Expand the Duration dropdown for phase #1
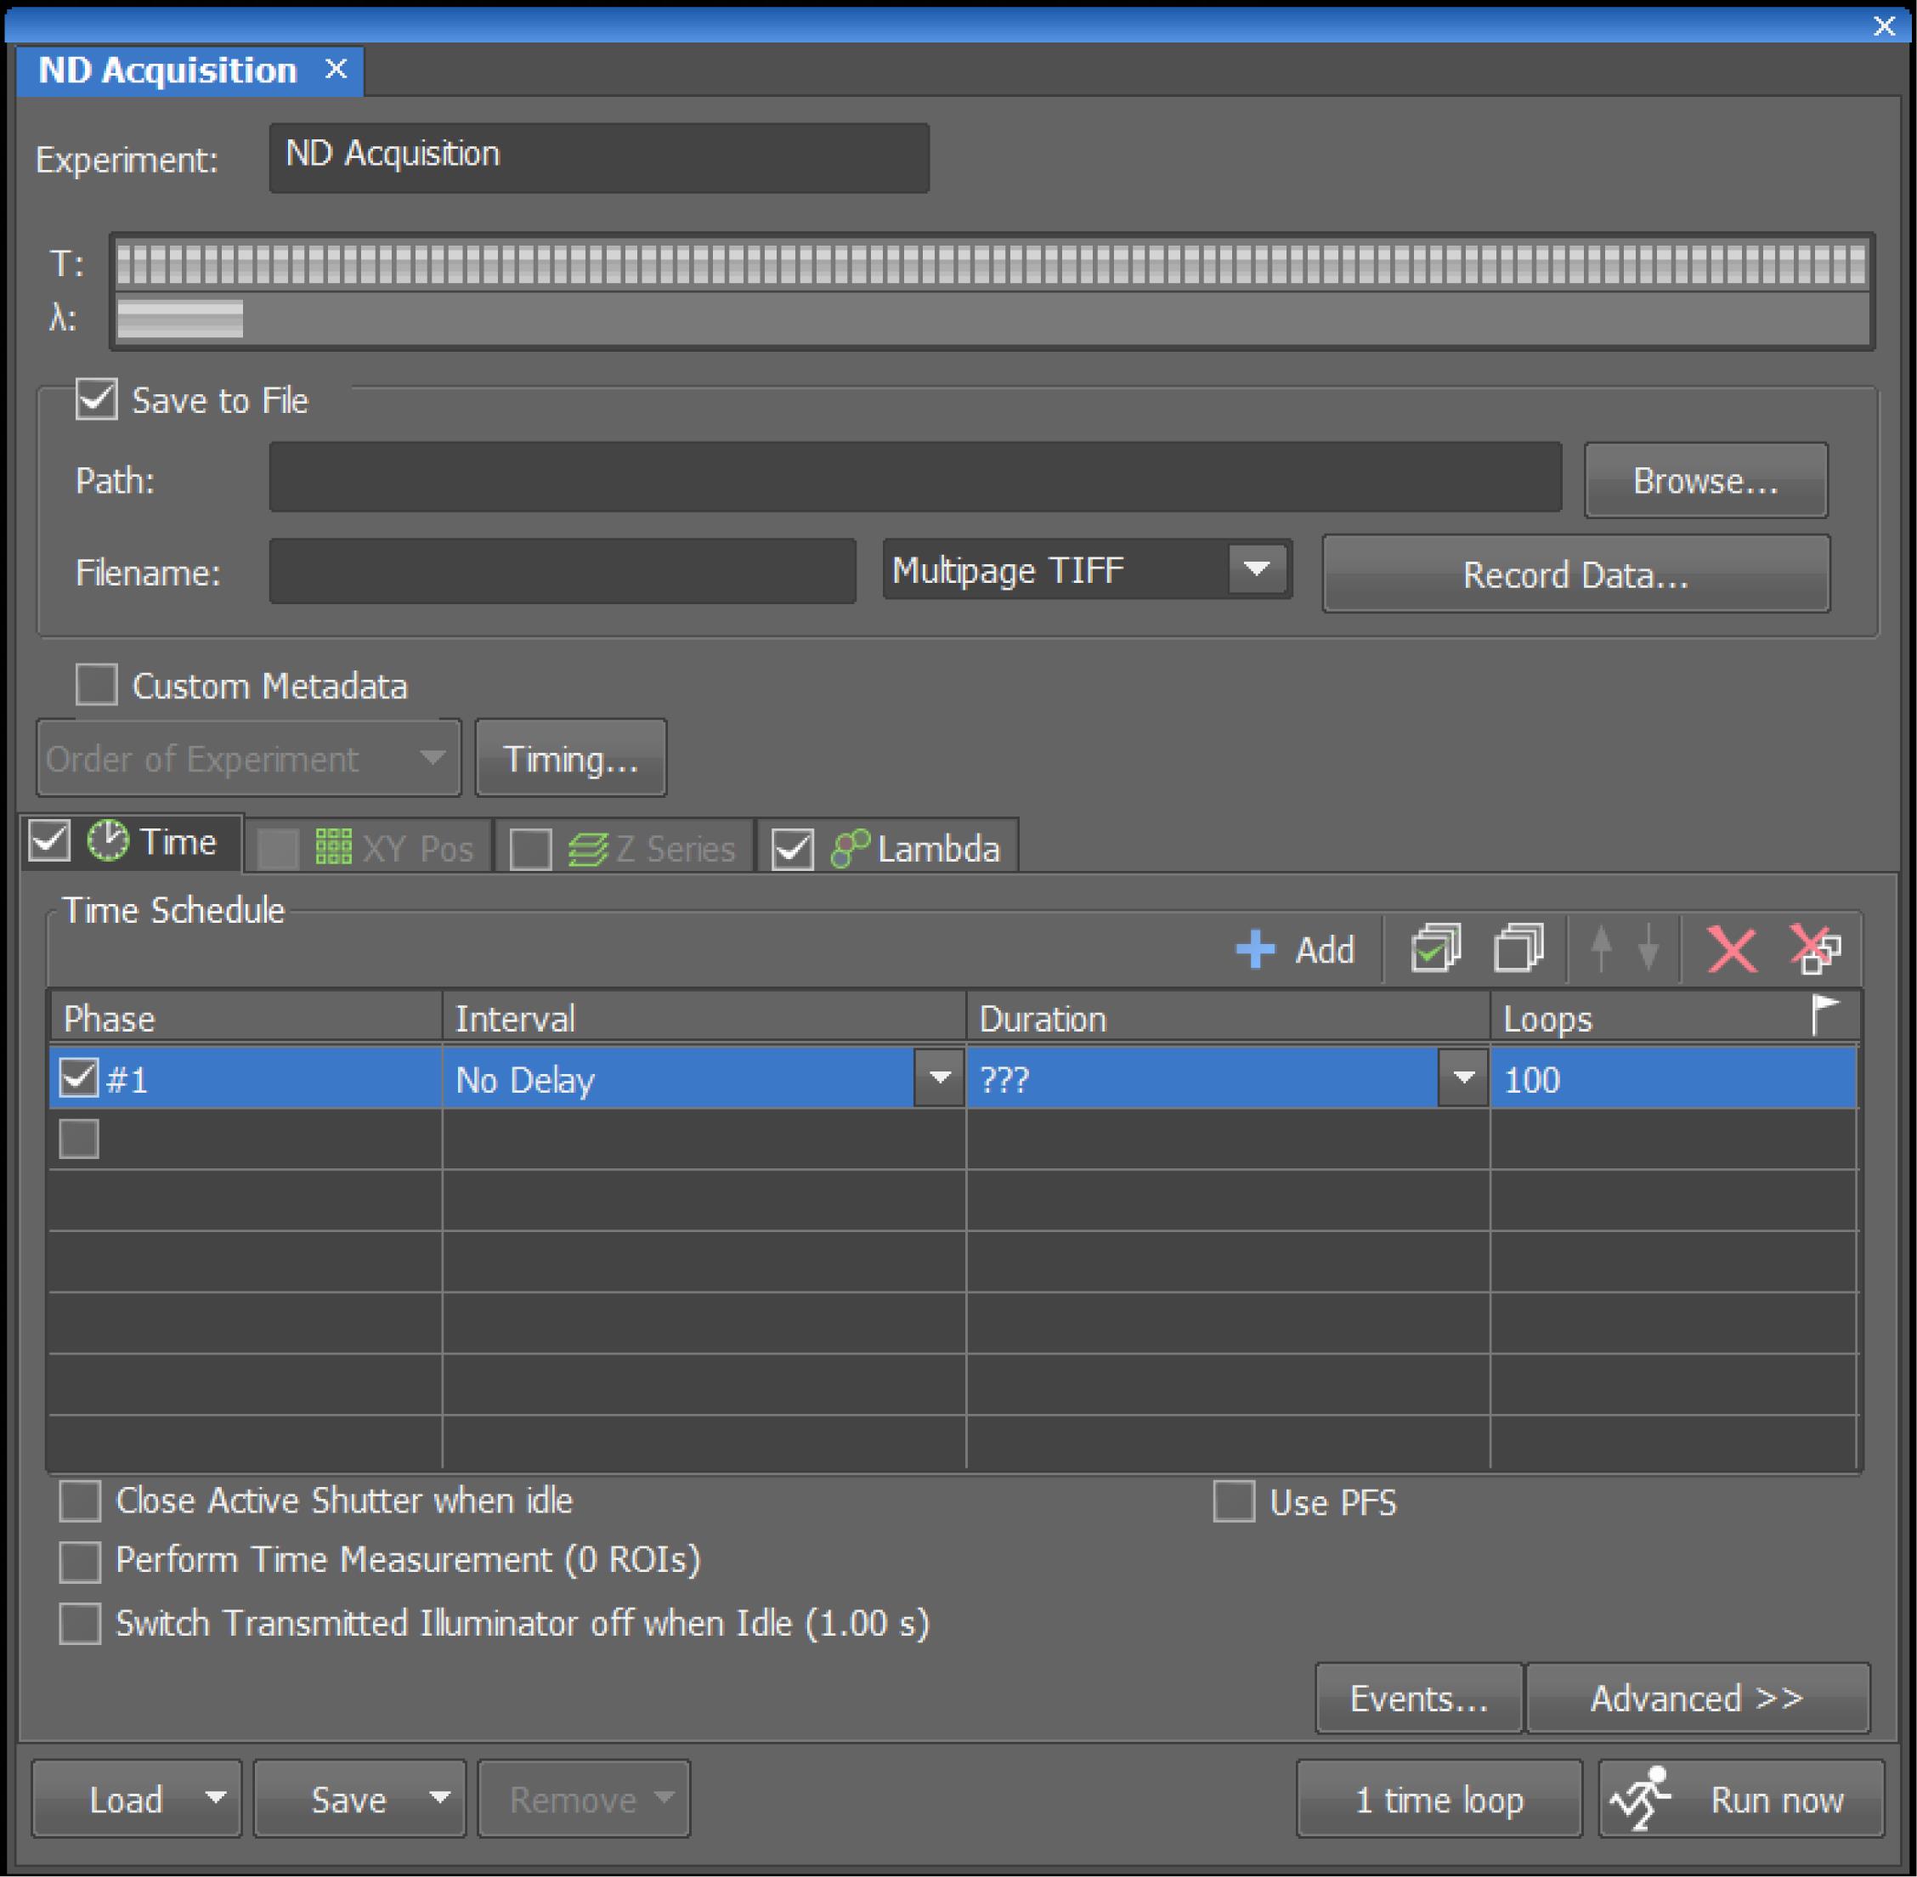Viewport: 1917px width, 1877px height. 1463,1077
